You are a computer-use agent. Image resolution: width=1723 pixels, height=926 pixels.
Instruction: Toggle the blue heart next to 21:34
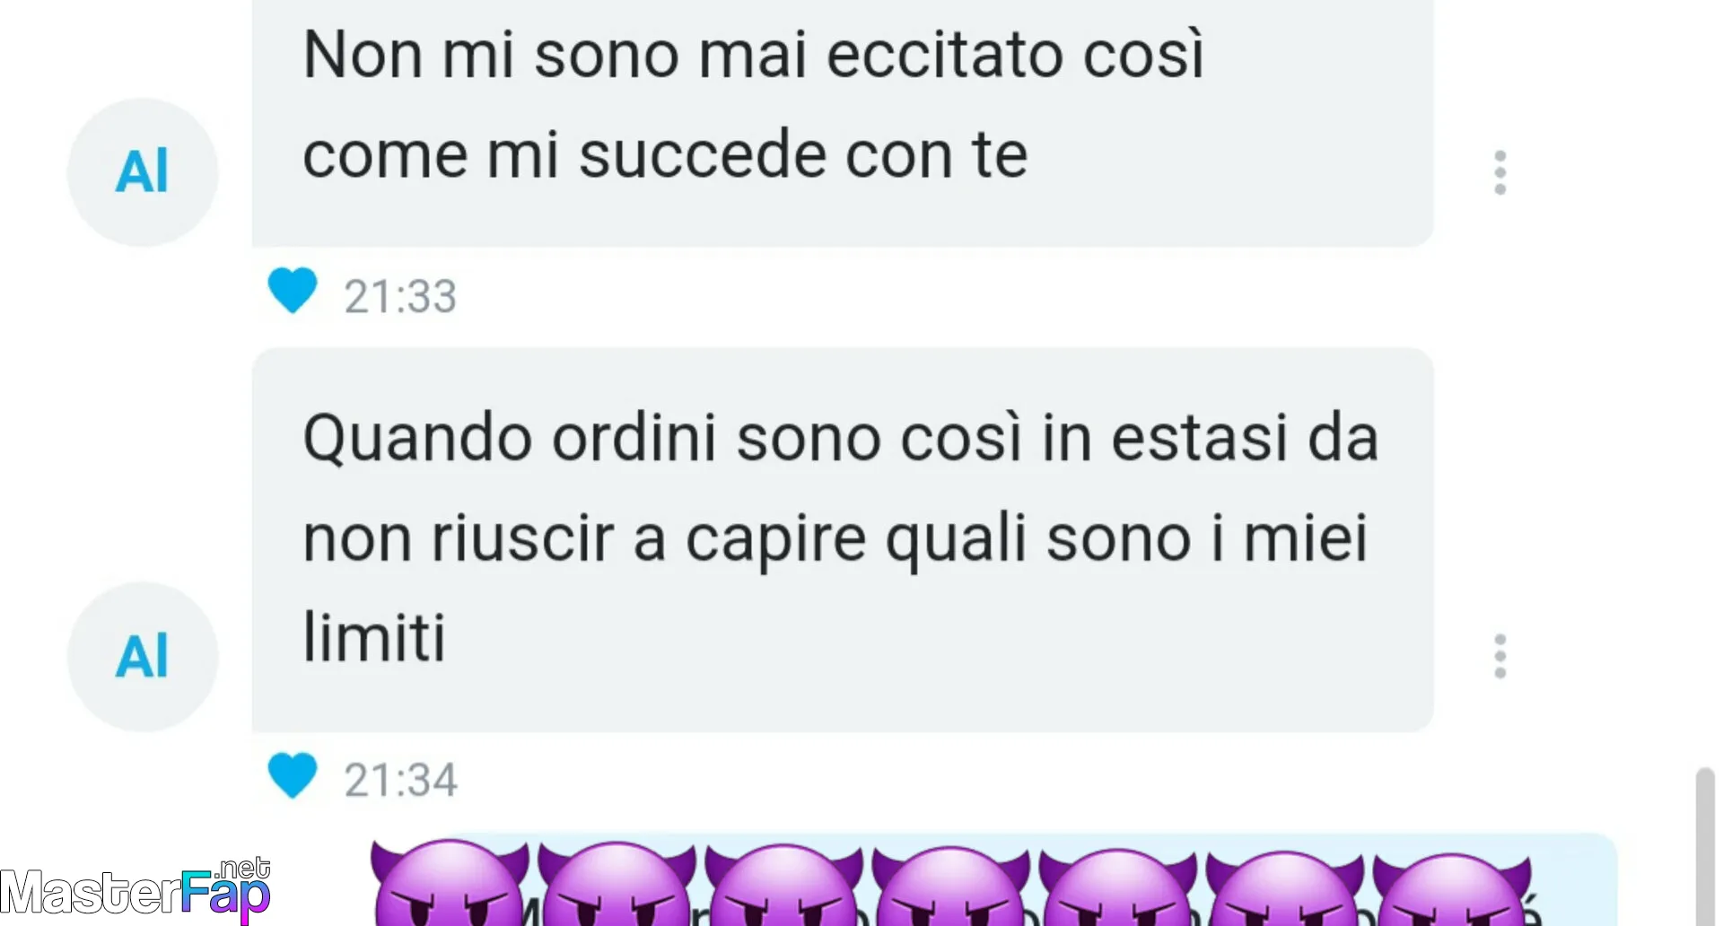pos(293,775)
